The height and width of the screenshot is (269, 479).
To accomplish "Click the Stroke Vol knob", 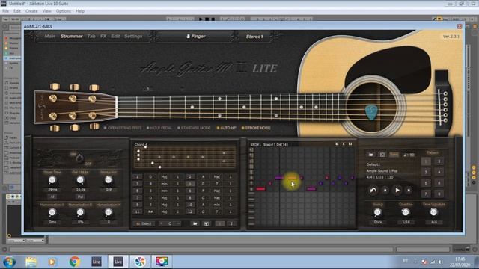I will pos(108,180).
